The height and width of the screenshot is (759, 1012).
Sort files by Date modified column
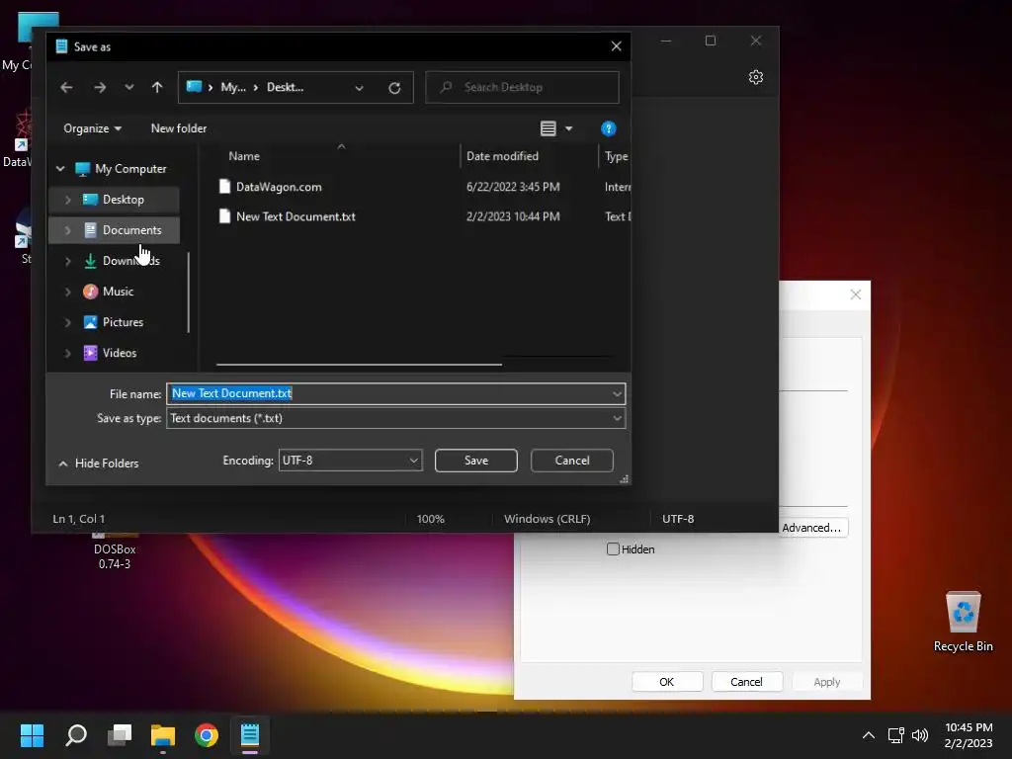(502, 156)
